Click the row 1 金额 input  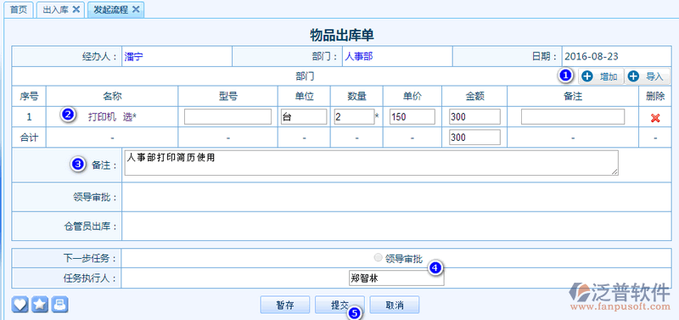(474, 117)
